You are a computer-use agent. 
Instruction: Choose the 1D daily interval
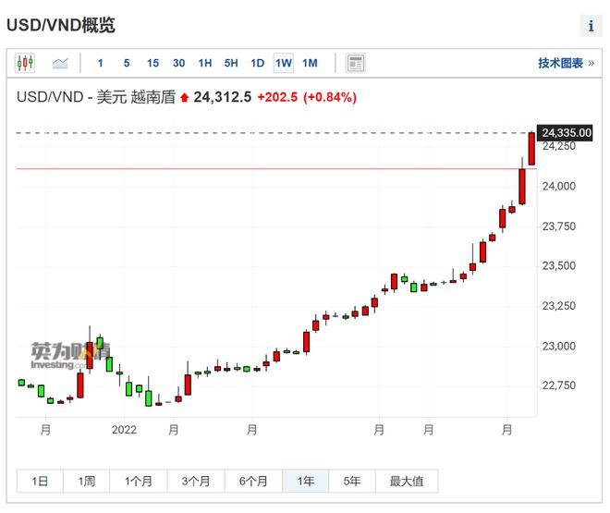(258, 63)
